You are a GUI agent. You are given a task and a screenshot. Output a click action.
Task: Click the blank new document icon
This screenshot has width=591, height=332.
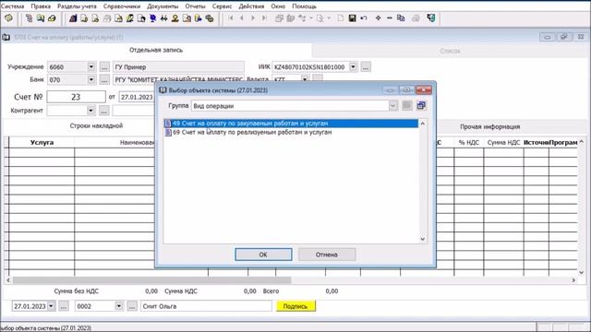341,18
